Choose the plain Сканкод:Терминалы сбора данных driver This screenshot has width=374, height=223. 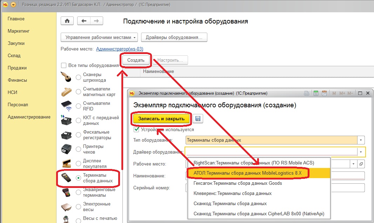point(259,204)
